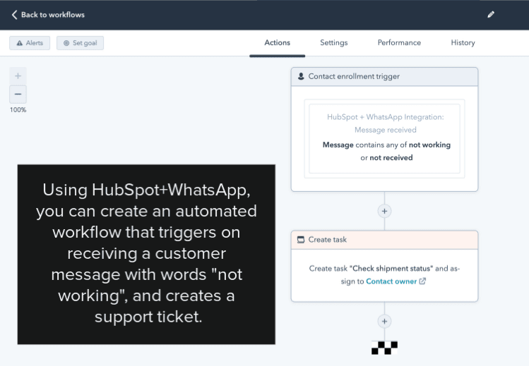The image size is (529, 366).
Task: Open the History tab
Action: [x=463, y=43]
